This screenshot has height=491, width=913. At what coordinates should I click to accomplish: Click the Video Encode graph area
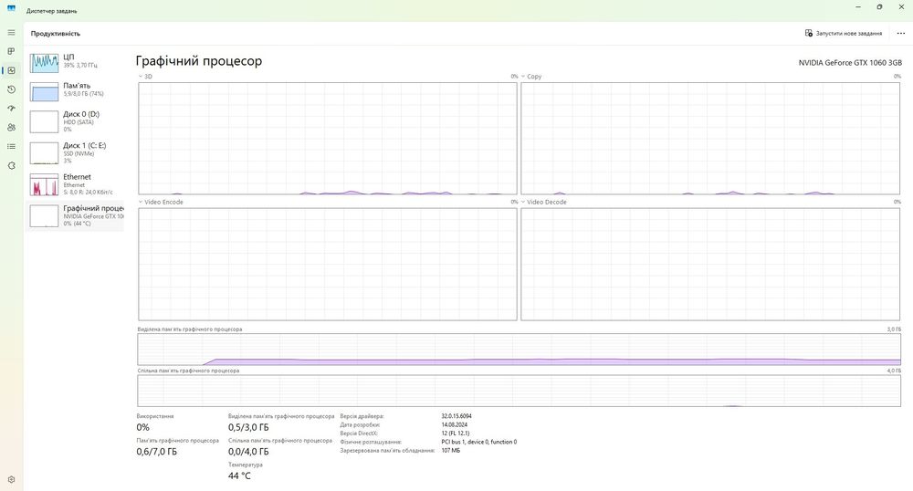tap(327, 264)
